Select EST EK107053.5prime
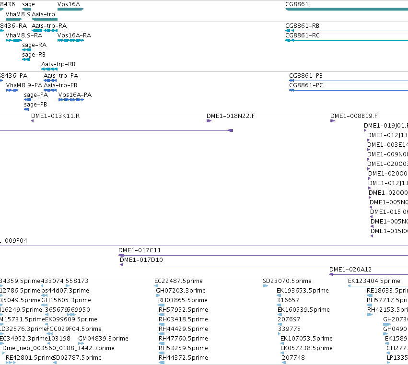Screen dimensions: 408x365 coord(282,344)
